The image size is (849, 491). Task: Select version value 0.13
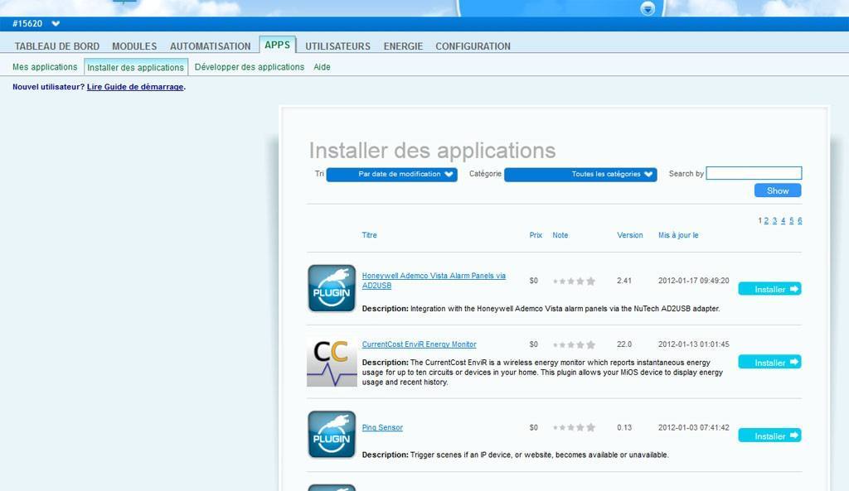(x=624, y=428)
